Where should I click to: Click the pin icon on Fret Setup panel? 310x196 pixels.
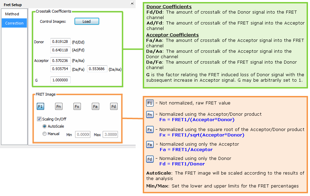point(132,3)
